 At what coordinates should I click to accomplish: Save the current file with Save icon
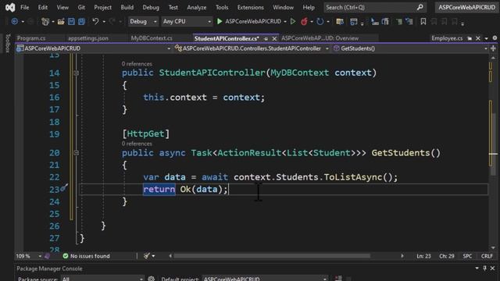click(x=71, y=21)
